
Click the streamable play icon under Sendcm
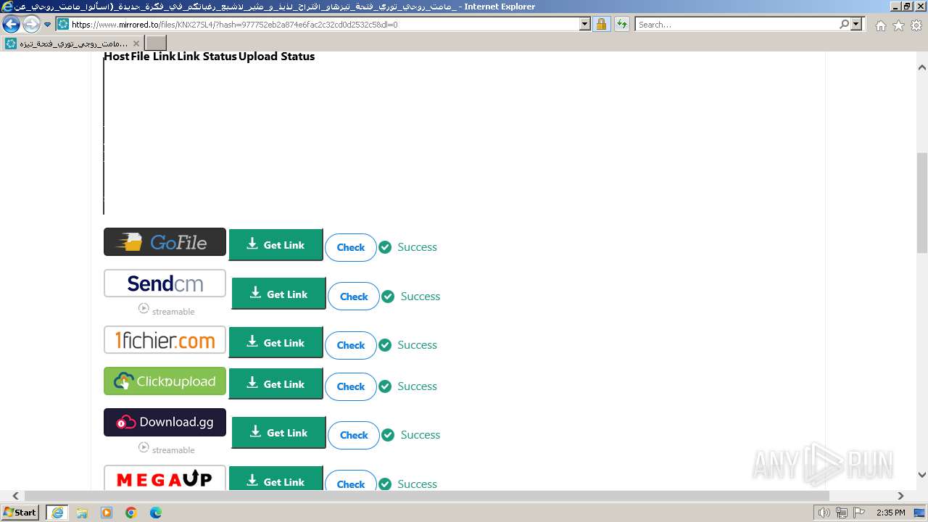tap(144, 308)
